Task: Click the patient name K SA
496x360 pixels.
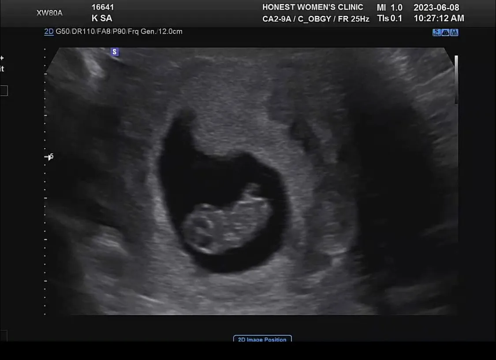Action: tap(102, 19)
